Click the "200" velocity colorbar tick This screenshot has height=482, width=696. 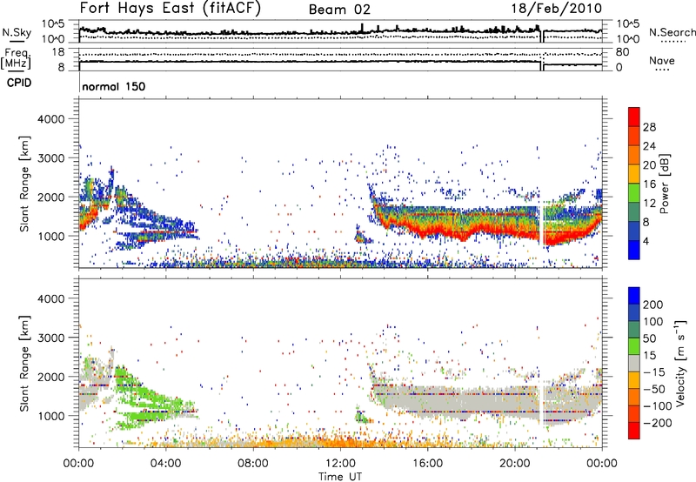(653, 305)
